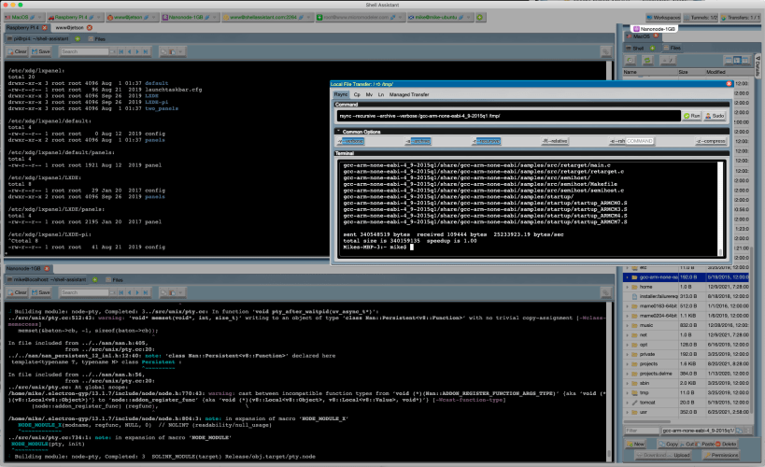Click Clear in the Raspberry Pi terminal toolbar
Screen dimensions: 765x467
18,51
